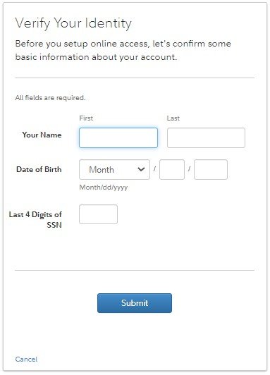Click the Month/dd/yyyy format hint
The width and height of the screenshot is (270, 375).
tap(104, 187)
